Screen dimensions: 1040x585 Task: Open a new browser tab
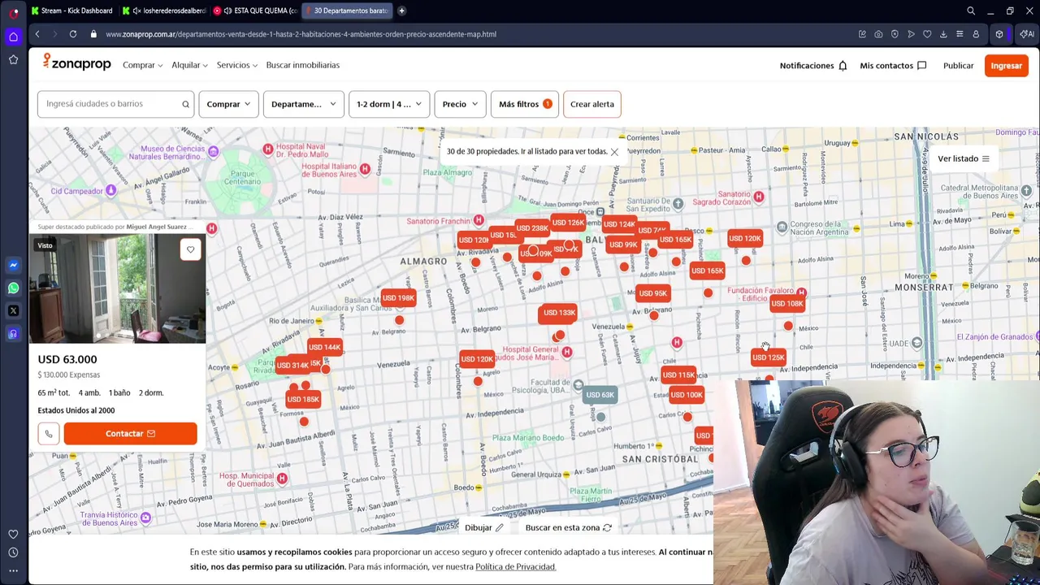coord(401,11)
